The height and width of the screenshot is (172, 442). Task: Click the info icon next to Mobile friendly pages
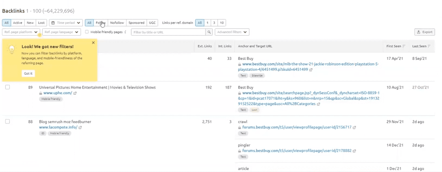click(x=125, y=32)
